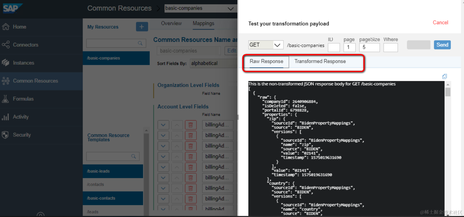Viewport: 464px width, 217px height.
Task: Delete the second billingAd field row
Action: click(191, 135)
